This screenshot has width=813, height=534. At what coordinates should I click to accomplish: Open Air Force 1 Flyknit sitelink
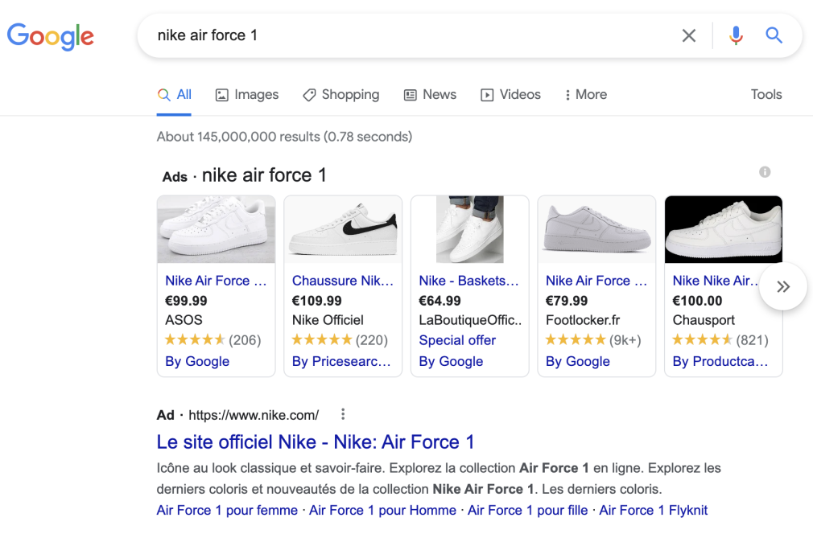pyautogui.click(x=654, y=510)
